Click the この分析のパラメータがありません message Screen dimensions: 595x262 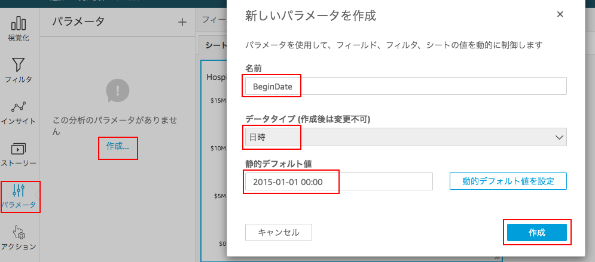pos(115,126)
